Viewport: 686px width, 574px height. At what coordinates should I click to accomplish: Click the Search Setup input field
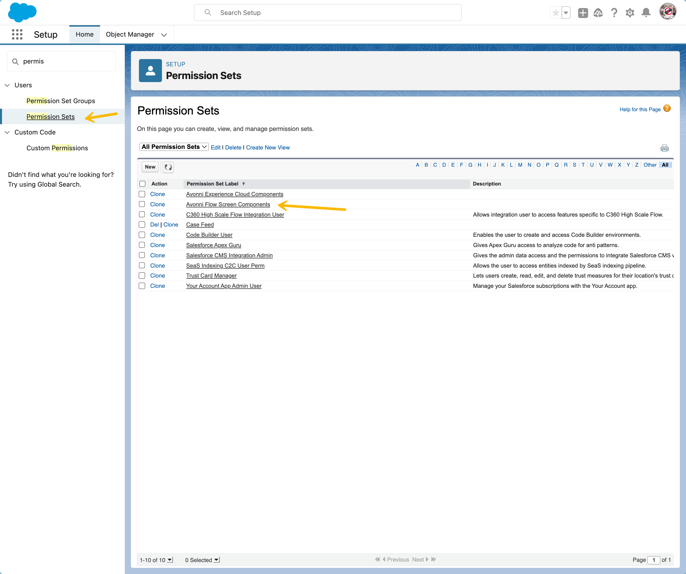point(327,13)
